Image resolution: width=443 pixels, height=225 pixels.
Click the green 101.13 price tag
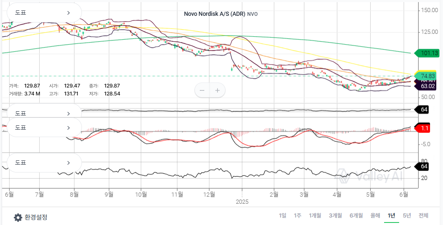click(x=427, y=53)
